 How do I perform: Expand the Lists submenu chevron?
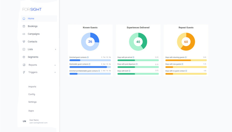click(x=55, y=49)
